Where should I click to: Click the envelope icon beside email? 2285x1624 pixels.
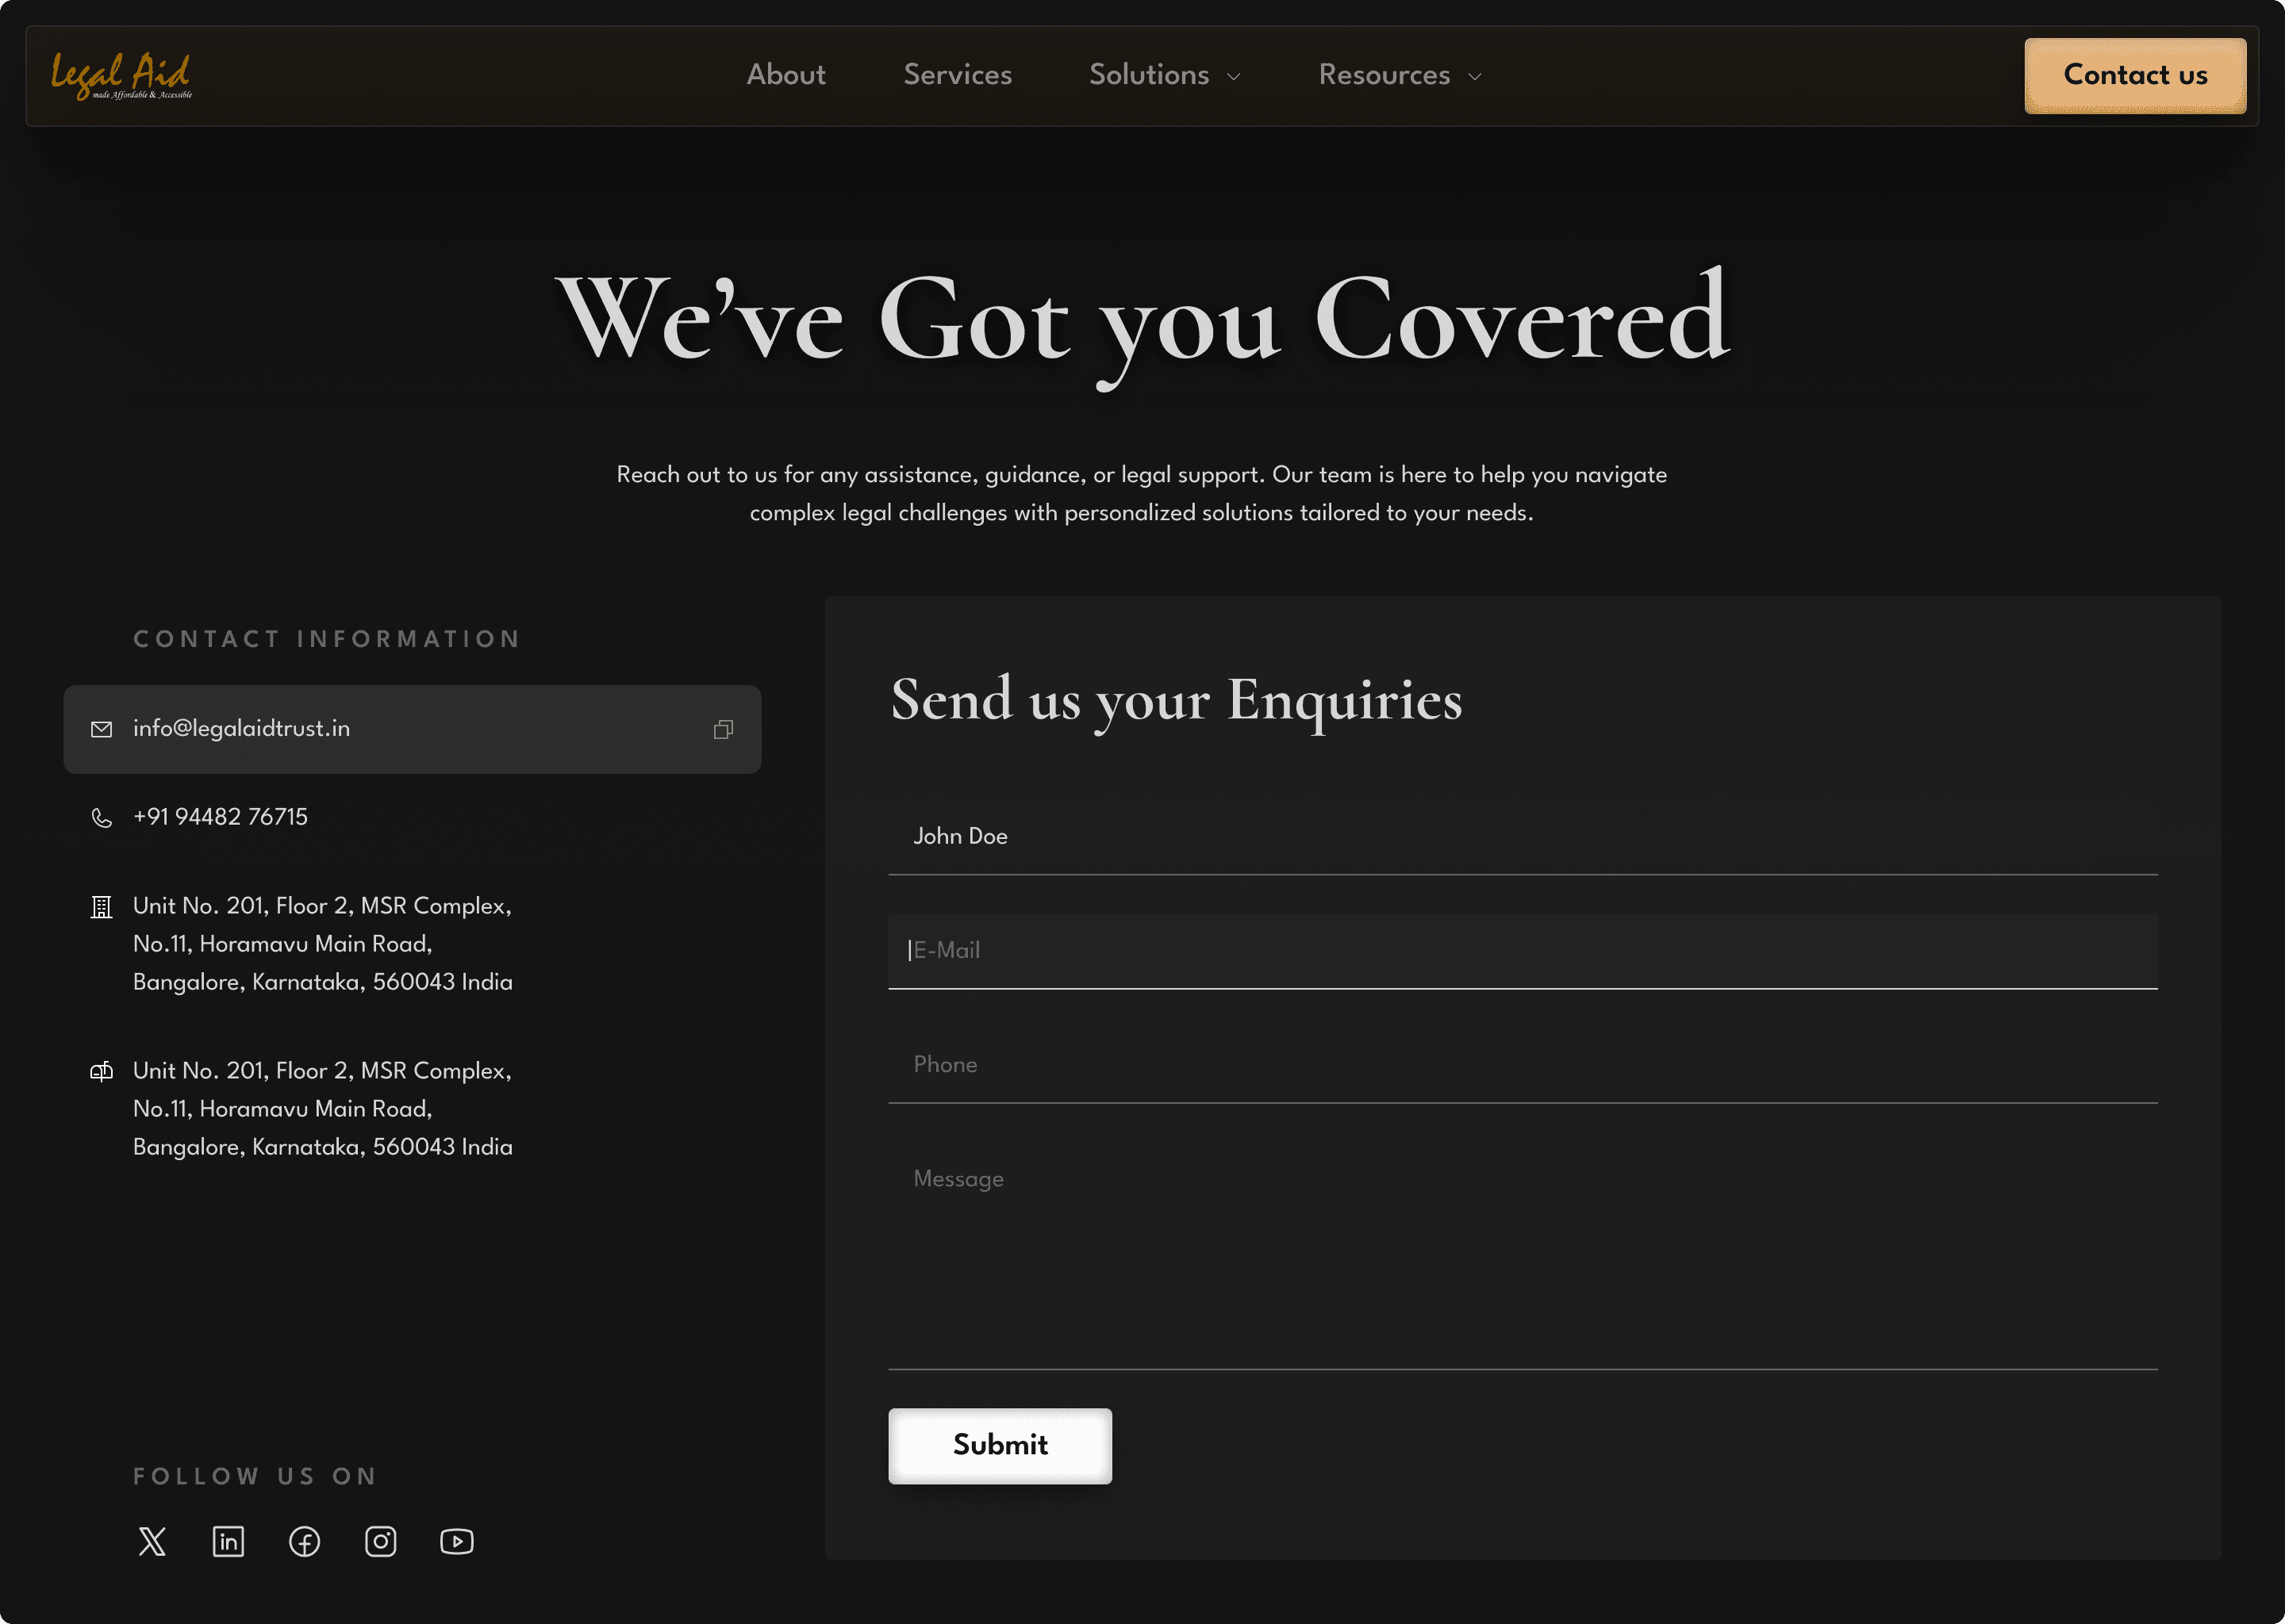coord(101,729)
